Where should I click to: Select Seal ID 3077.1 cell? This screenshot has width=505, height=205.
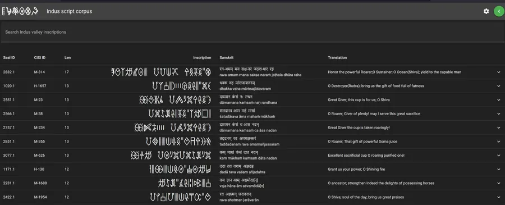point(8,156)
